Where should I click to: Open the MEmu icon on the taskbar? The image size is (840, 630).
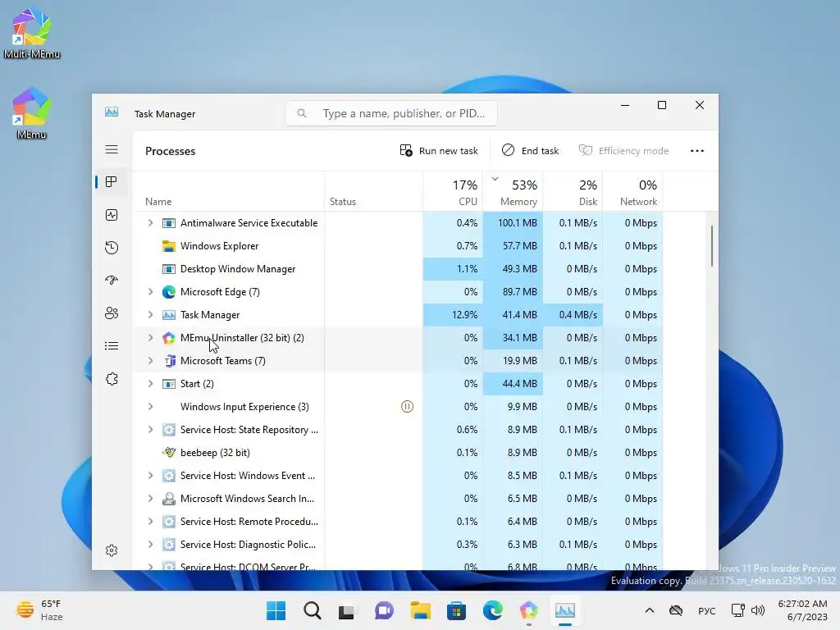click(x=529, y=610)
